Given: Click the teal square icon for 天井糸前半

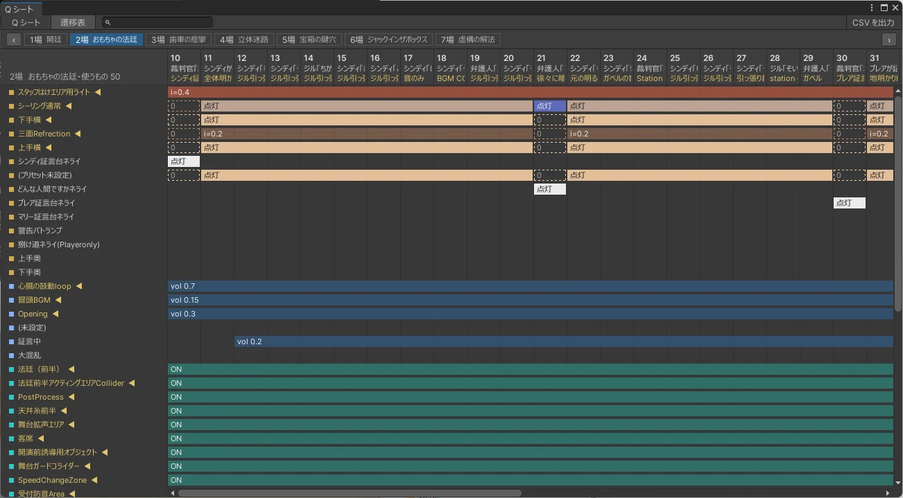Looking at the screenshot, I should pyautogui.click(x=11, y=411).
